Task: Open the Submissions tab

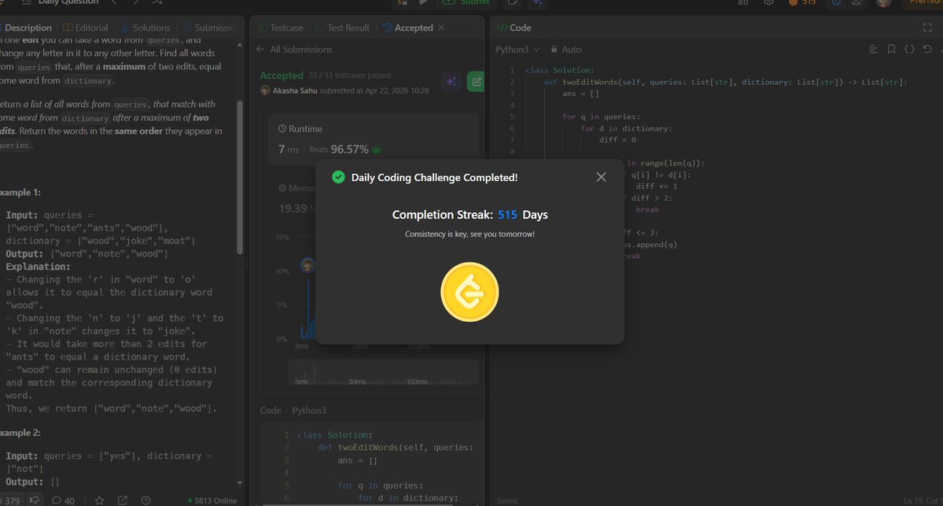Action: click(211, 28)
